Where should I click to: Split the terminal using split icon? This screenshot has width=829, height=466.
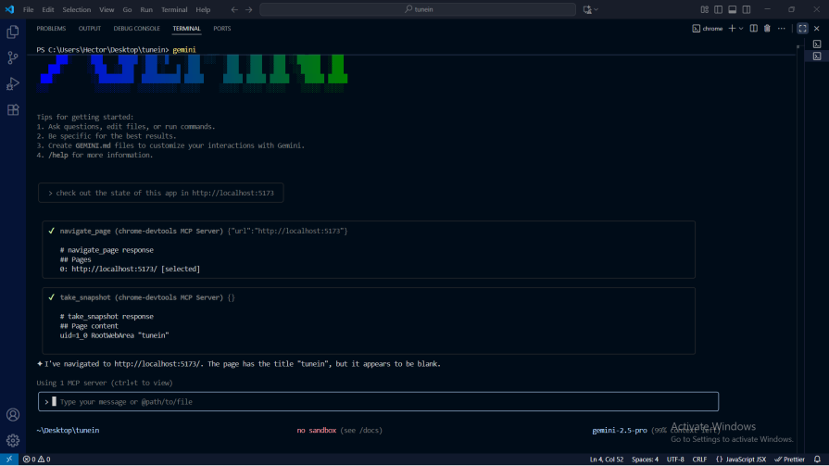tap(753, 29)
